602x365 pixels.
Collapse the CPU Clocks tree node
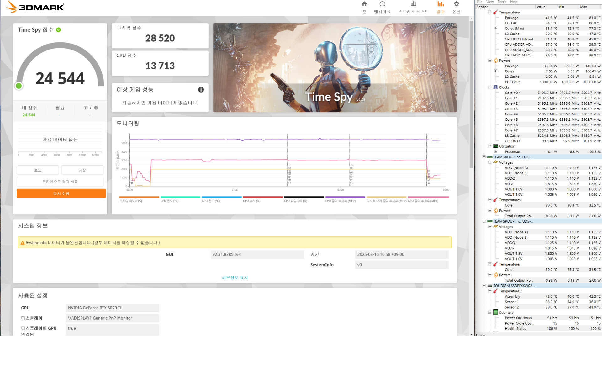point(490,87)
